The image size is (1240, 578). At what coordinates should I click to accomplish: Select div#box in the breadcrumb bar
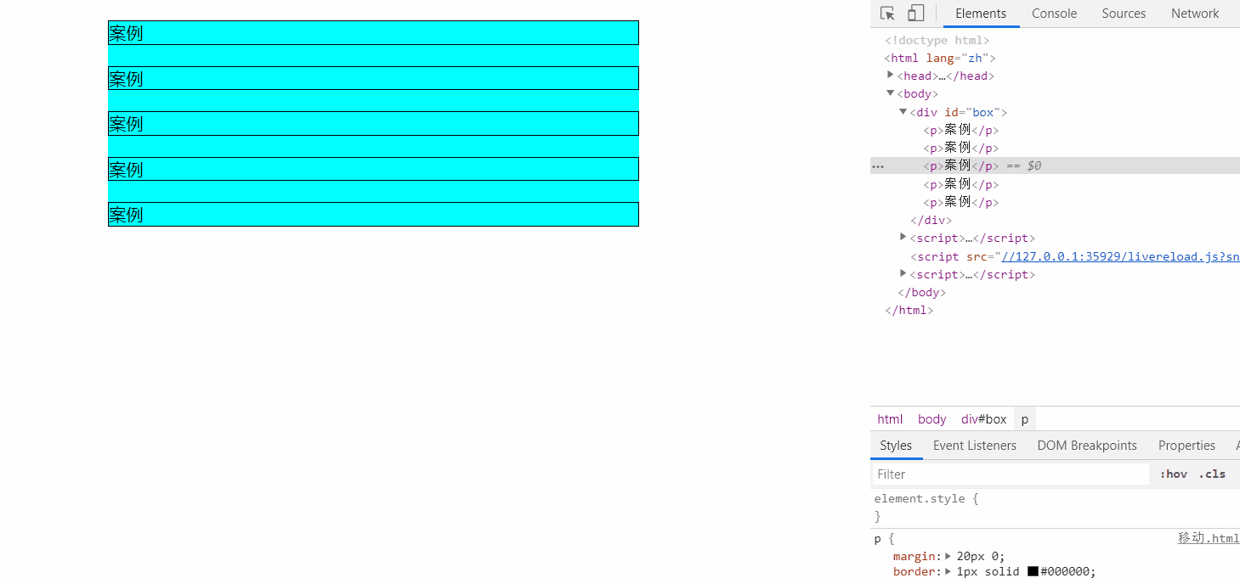coord(983,419)
